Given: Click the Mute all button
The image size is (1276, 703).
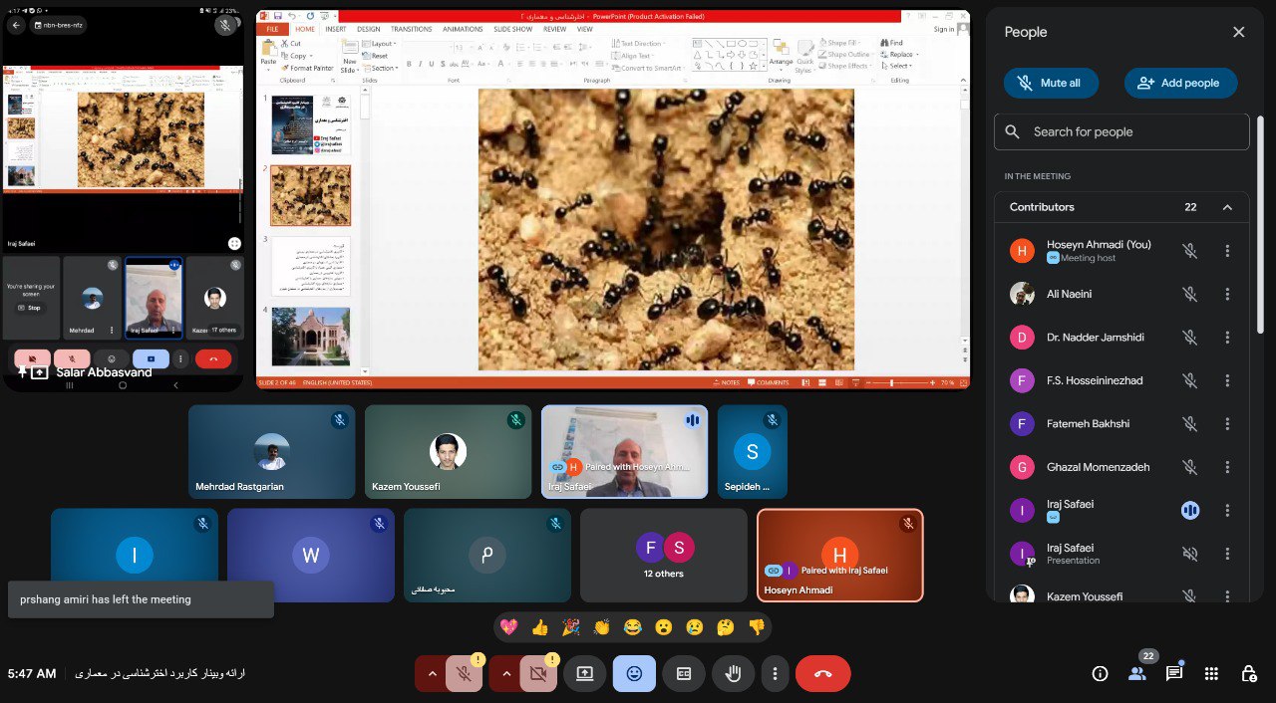Looking at the screenshot, I should [1050, 84].
